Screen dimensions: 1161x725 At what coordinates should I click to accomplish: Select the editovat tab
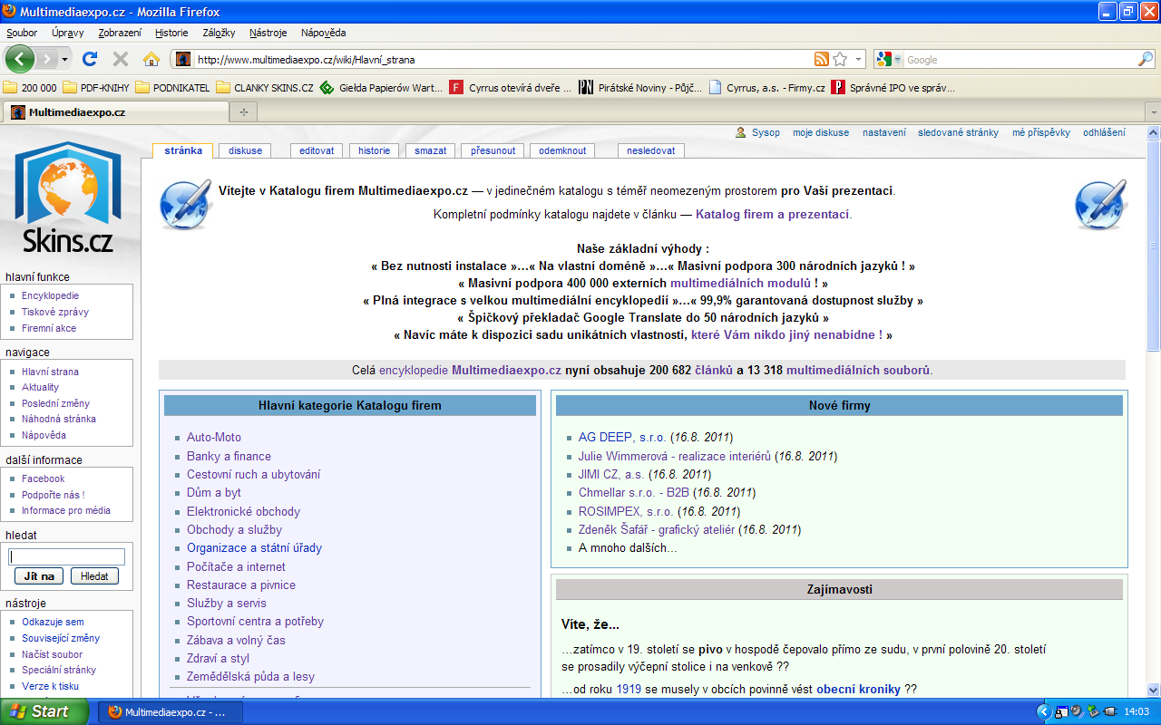317,150
